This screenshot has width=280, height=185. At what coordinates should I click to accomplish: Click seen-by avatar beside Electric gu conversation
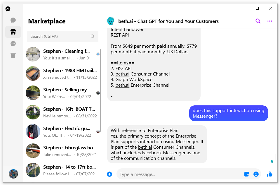click(x=98, y=131)
